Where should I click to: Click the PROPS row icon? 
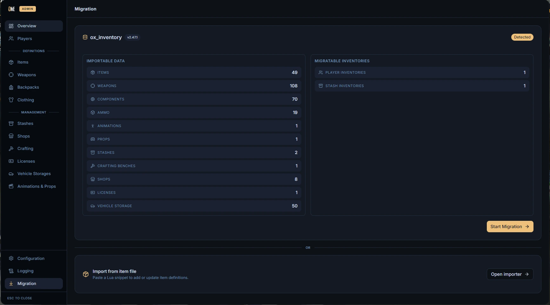(93, 139)
